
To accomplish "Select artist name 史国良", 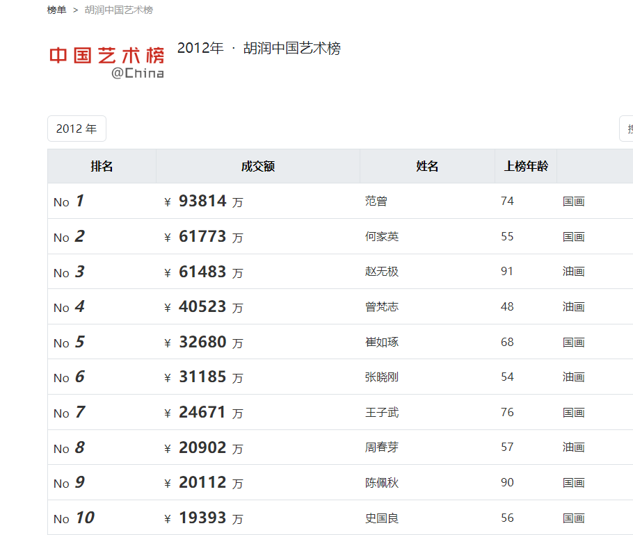I will 382,518.
